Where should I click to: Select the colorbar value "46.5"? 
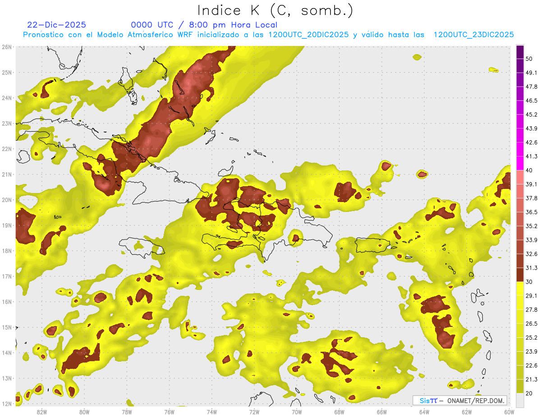coord(532,101)
